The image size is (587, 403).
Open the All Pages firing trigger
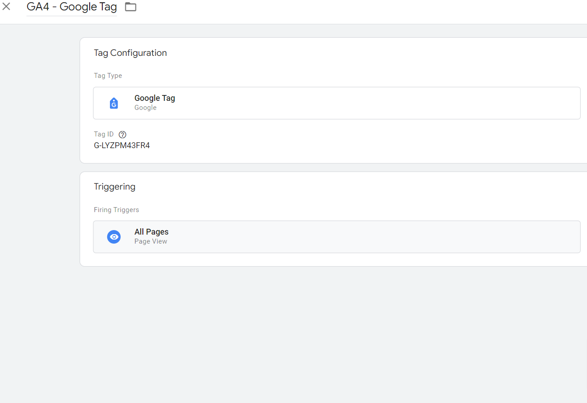point(337,237)
